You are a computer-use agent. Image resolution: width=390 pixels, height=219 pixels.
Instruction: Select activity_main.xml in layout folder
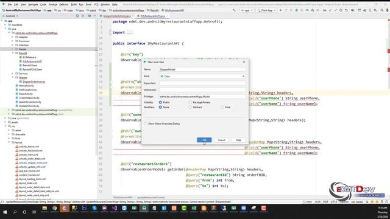tap(29, 155)
